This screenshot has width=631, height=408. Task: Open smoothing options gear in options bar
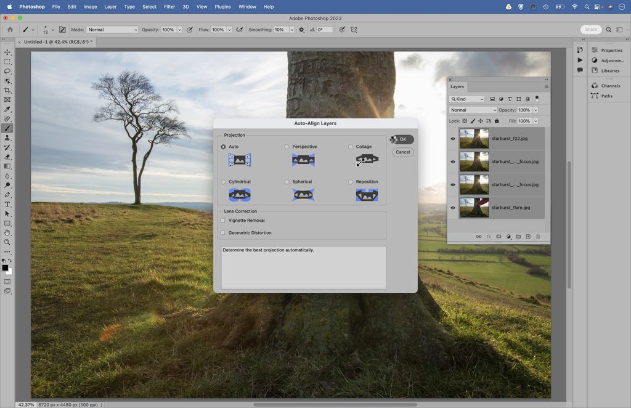click(301, 30)
